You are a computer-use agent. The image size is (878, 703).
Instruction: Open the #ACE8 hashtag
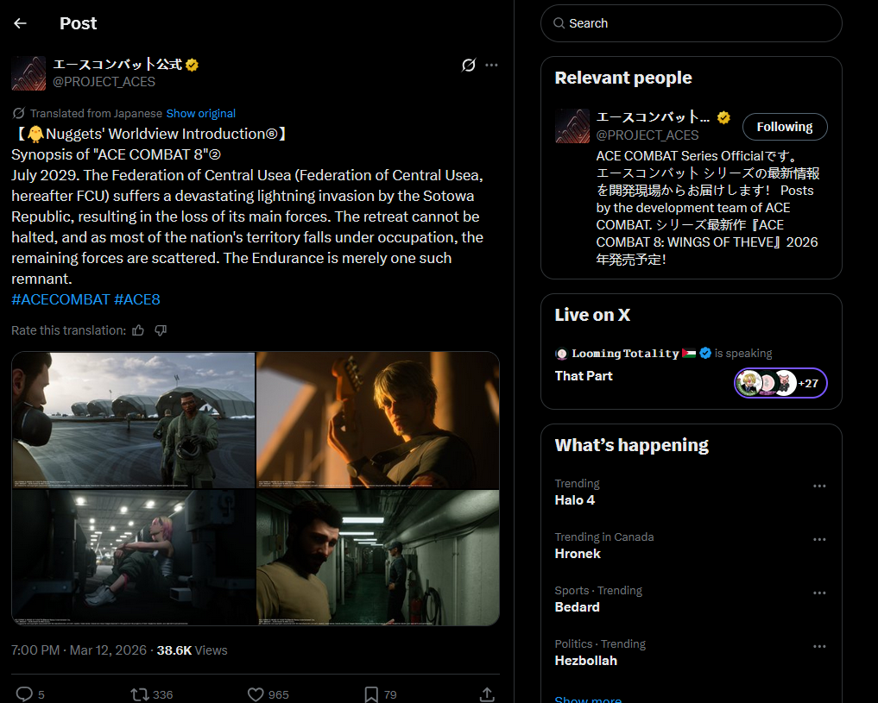137,300
